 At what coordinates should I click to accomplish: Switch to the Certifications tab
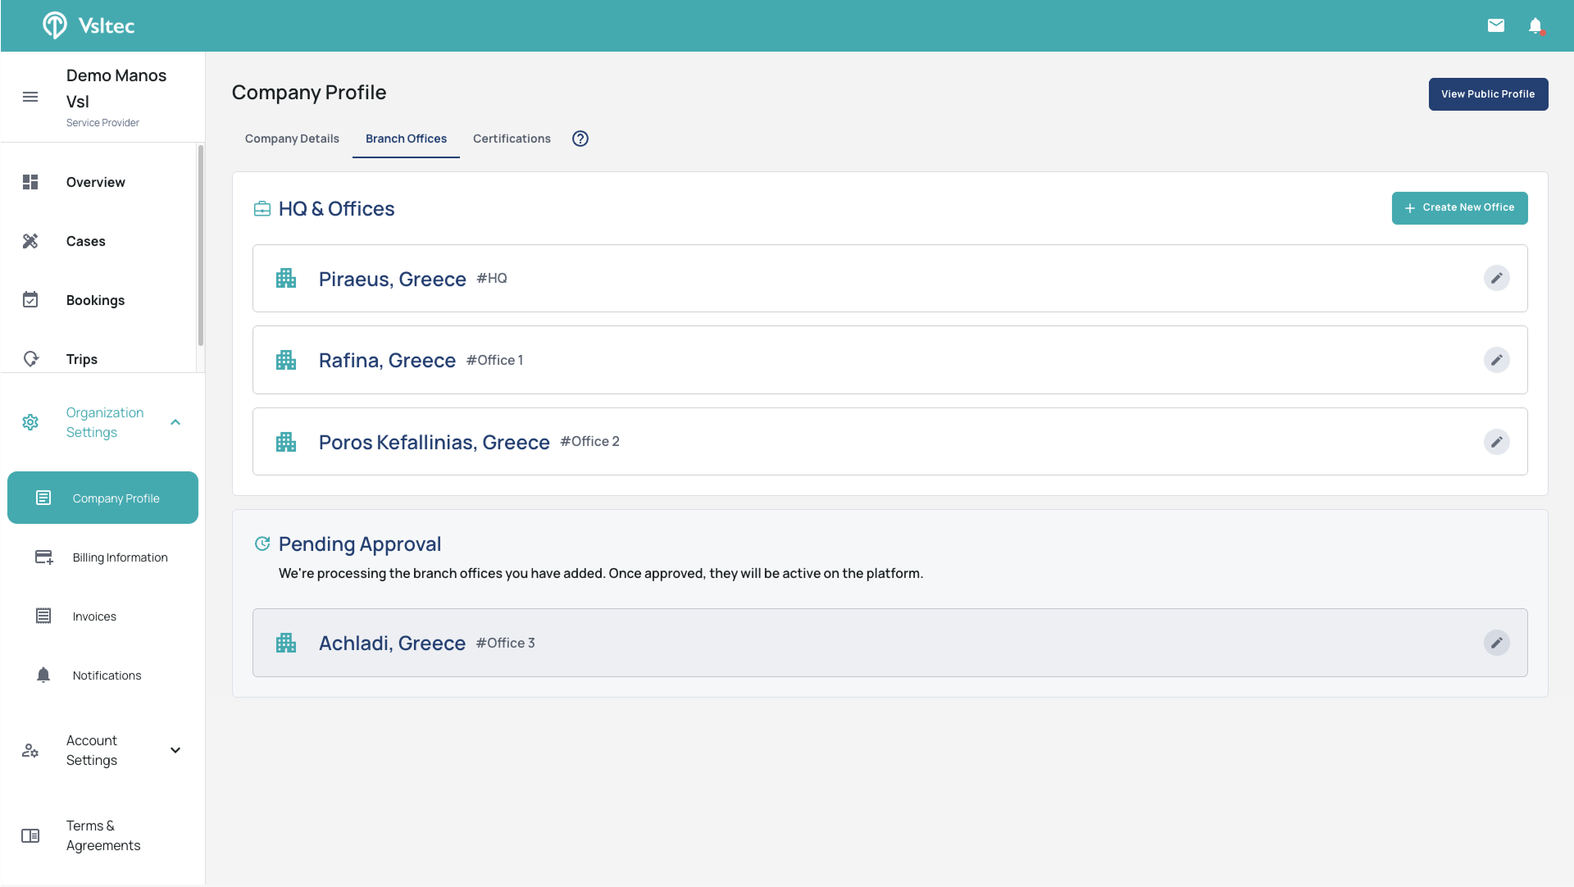point(512,139)
